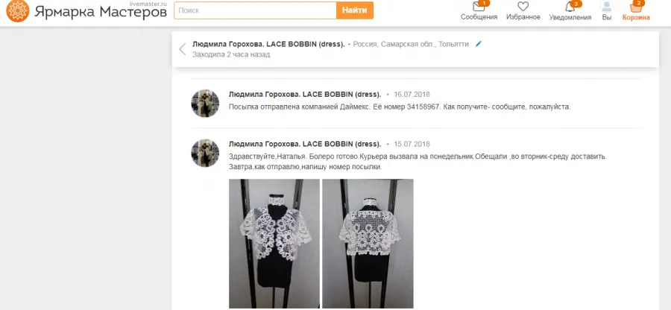Click the blue pencil edit icon
The image size is (671, 310).
479,44
